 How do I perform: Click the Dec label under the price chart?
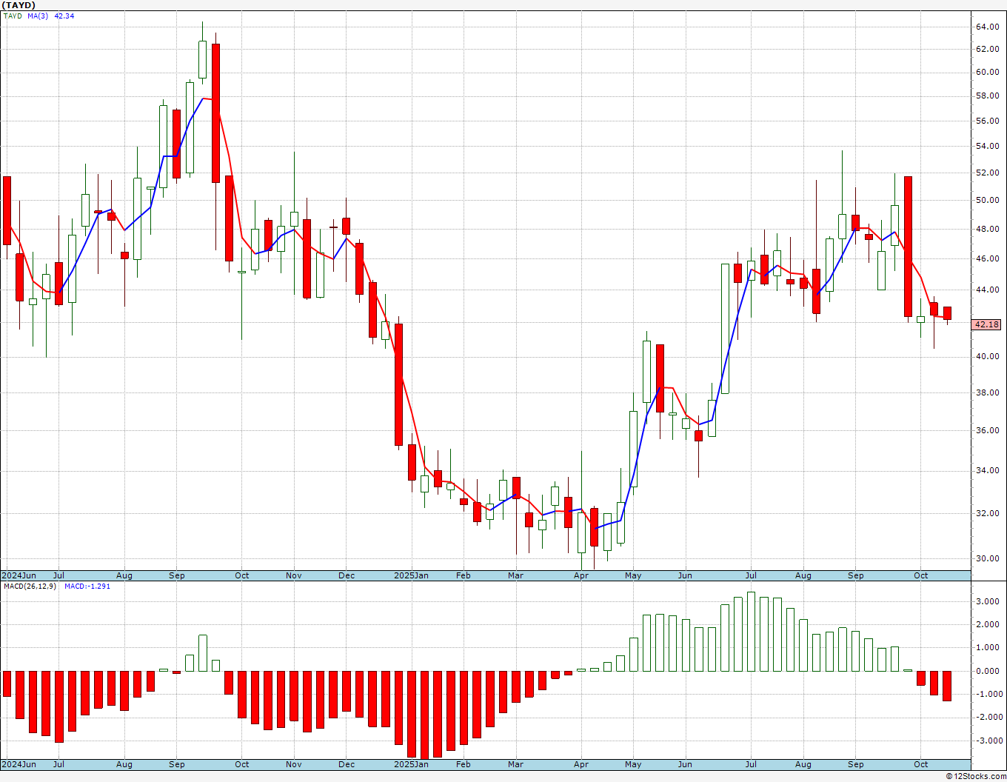coord(347,575)
